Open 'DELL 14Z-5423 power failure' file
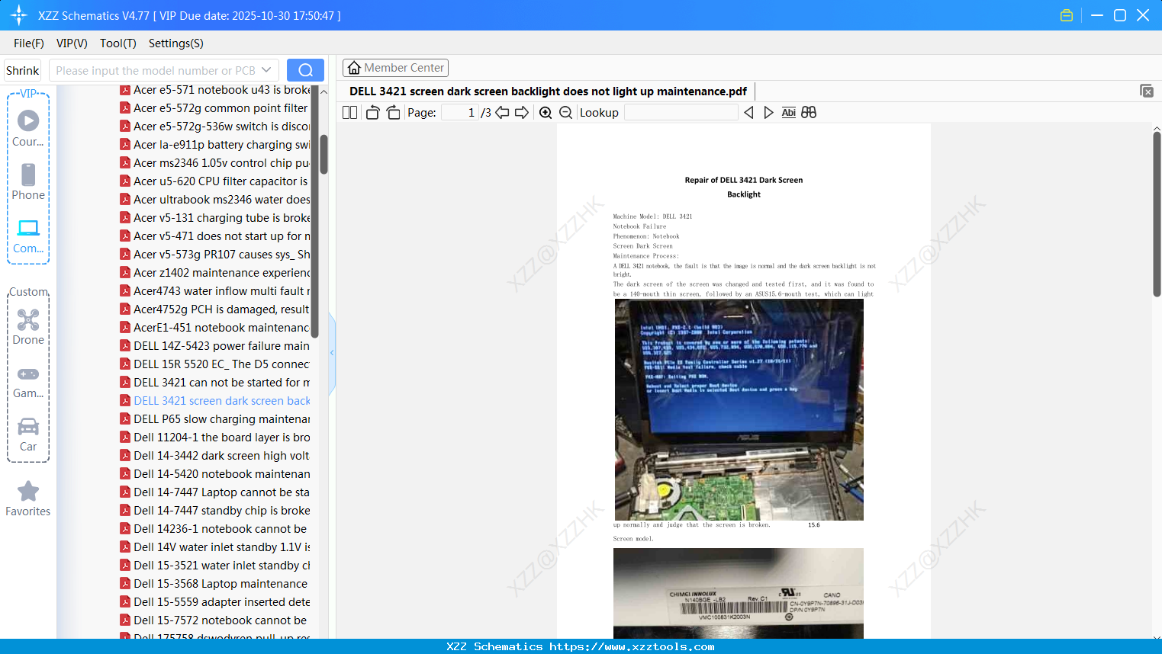Screen dimensions: 1162x654 click(215, 346)
